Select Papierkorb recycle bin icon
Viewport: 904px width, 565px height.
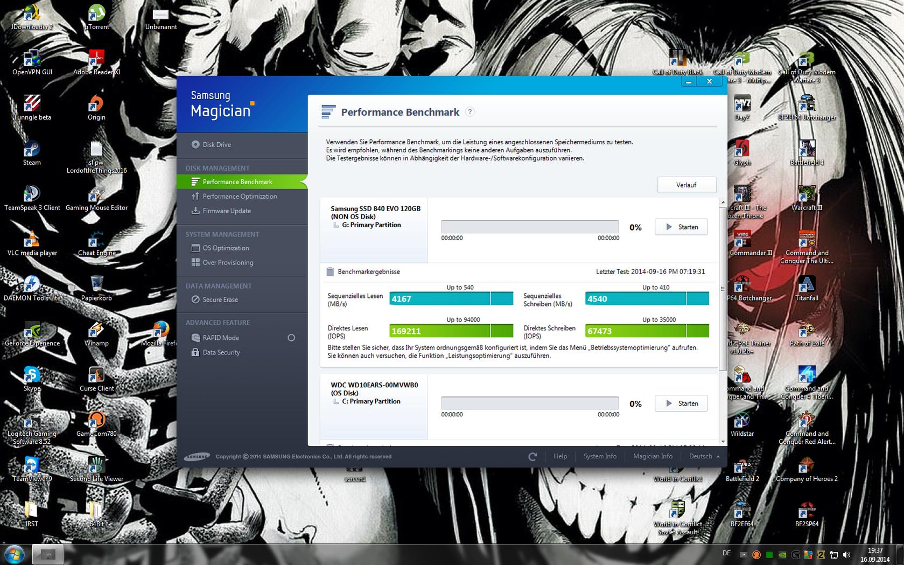(96, 289)
